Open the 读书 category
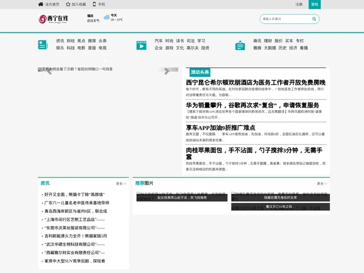Viewport: 364px width, 273px height. point(180,41)
